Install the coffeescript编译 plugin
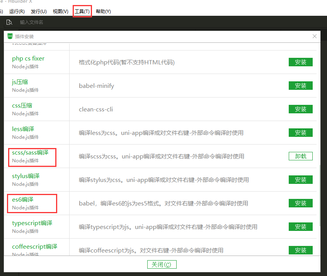 [300, 250]
